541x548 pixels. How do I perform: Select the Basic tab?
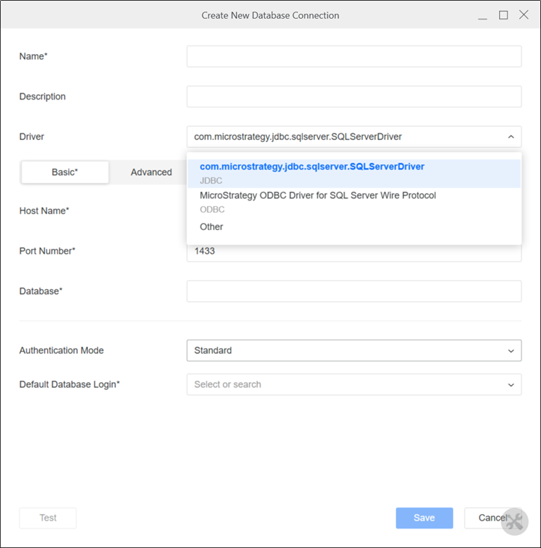point(65,172)
